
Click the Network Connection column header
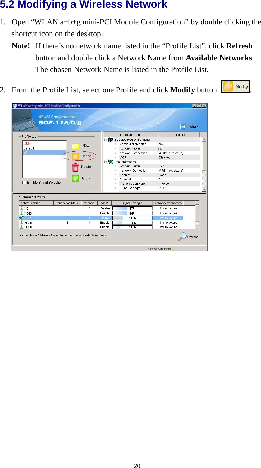point(168,203)
